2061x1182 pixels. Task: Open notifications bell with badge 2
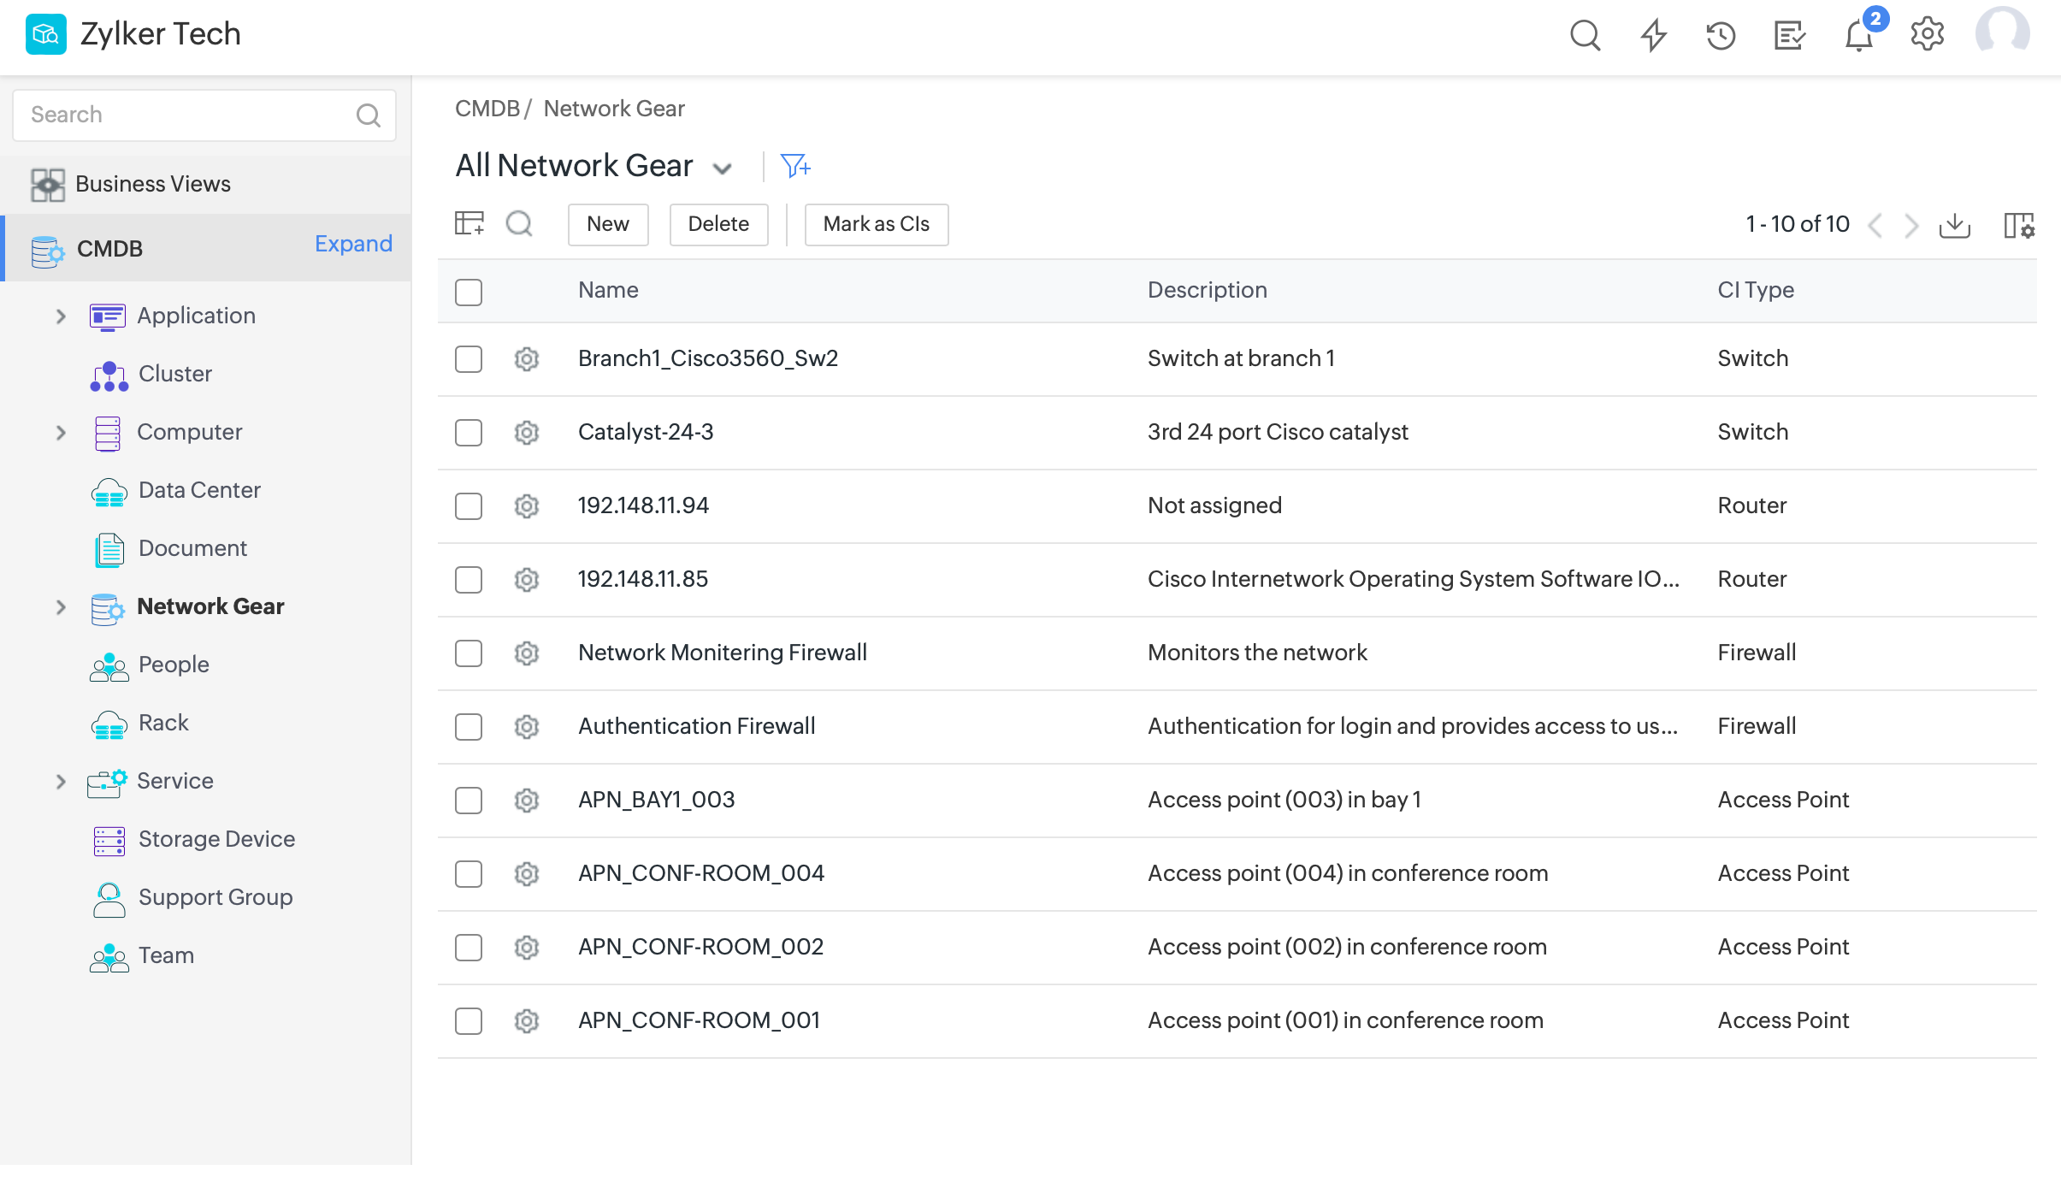[1859, 35]
